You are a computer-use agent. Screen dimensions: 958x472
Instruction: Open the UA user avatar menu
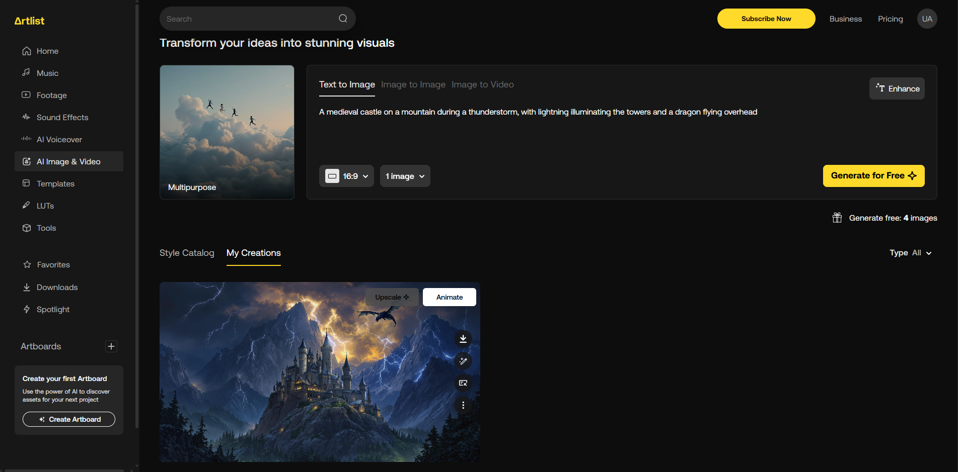[x=927, y=19]
